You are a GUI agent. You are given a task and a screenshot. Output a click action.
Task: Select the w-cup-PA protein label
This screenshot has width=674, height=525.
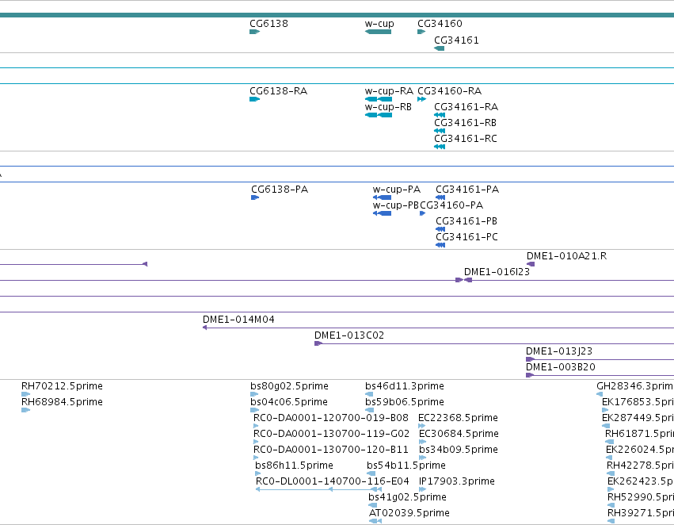coord(397,190)
